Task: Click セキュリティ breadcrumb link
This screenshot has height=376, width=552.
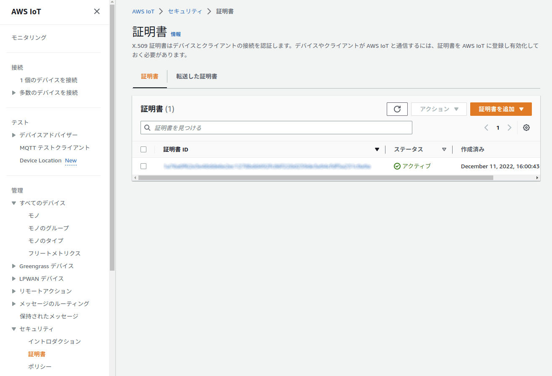Action: click(185, 11)
